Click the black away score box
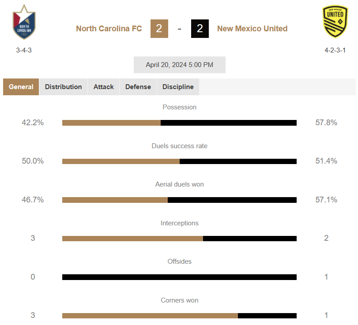The image size is (358, 325). tap(200, 29)
